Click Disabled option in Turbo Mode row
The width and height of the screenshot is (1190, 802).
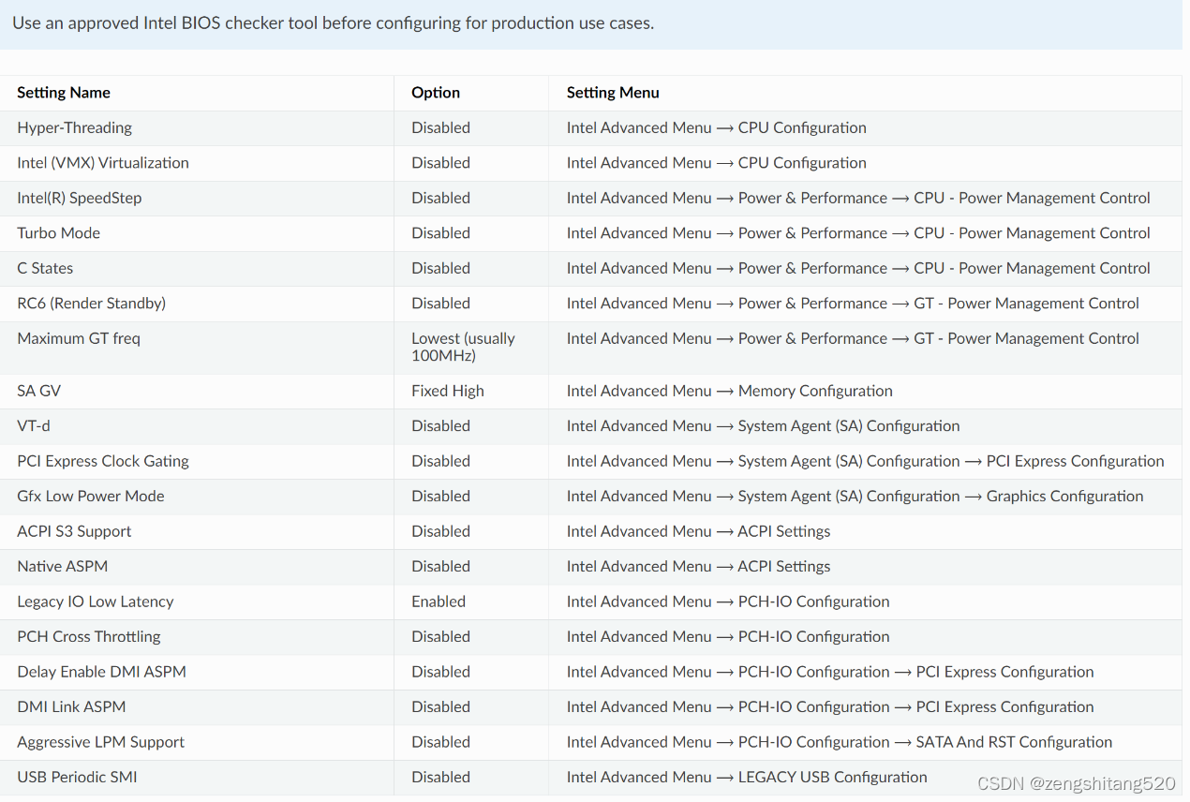click(x=440, y=233)
